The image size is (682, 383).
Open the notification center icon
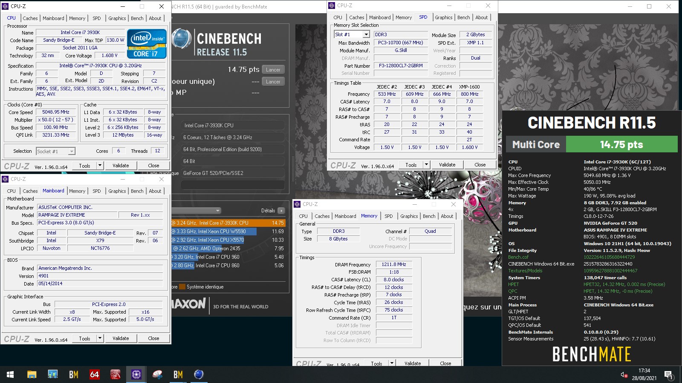click(x=668, y=375)
